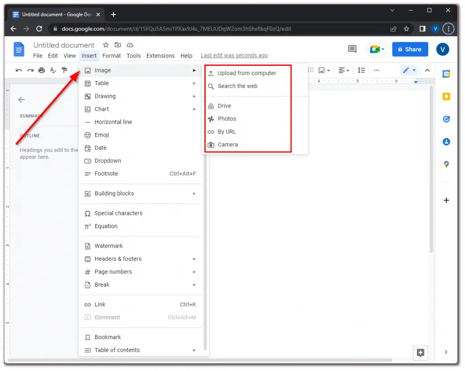
Task: Select the Print icon
Action: [41, 70]
